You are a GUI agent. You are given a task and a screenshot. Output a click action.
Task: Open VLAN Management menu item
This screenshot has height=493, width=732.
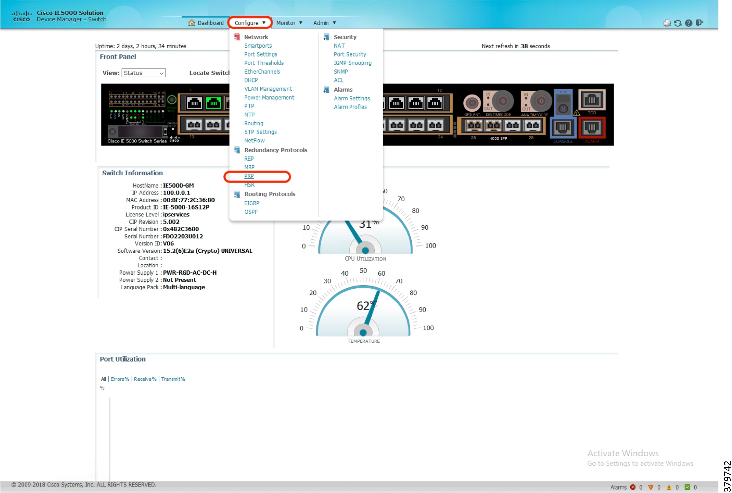268,89
